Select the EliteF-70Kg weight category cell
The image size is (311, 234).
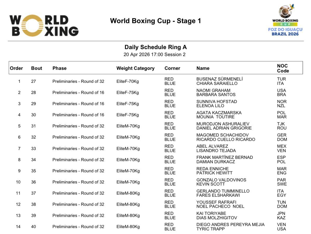(127, 81)
